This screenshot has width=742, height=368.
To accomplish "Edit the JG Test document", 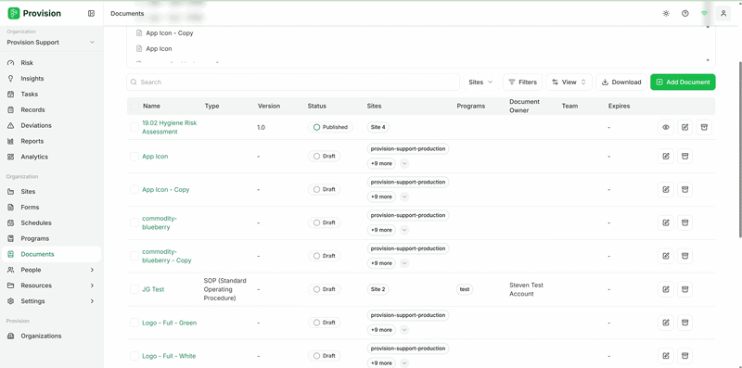I will (x=666, y=289).
